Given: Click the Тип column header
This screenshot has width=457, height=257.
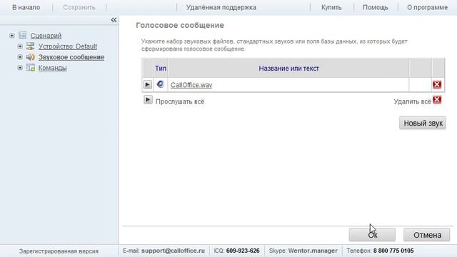Looking at the screenshot, I should [x=161, y=69].
